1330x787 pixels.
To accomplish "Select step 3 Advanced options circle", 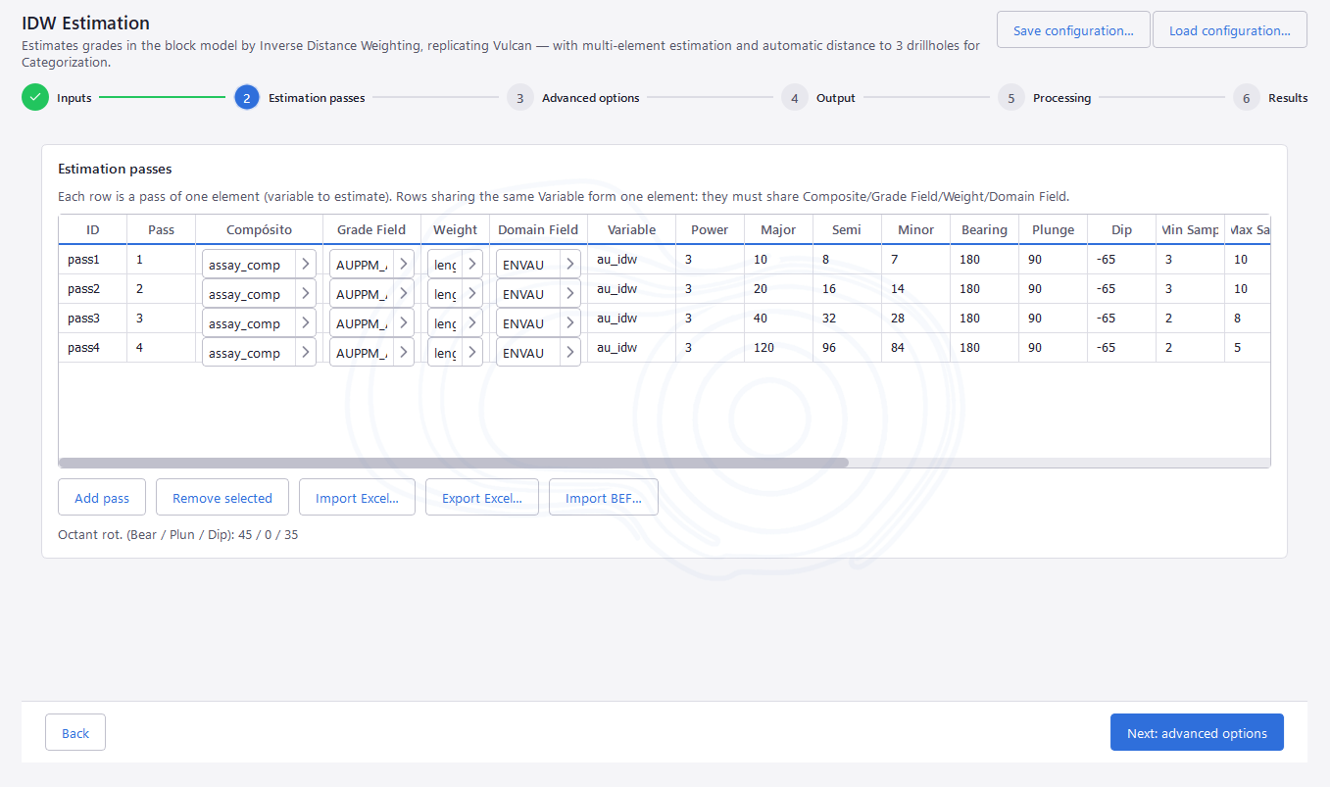I will coord(519,98).
